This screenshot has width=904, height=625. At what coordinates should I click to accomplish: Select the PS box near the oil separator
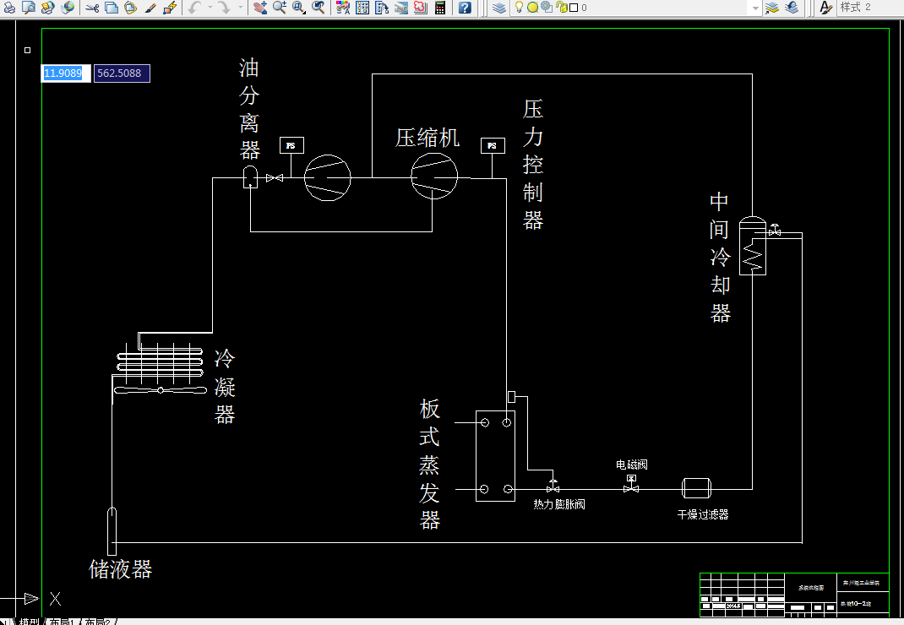click(x=291, y=145)
